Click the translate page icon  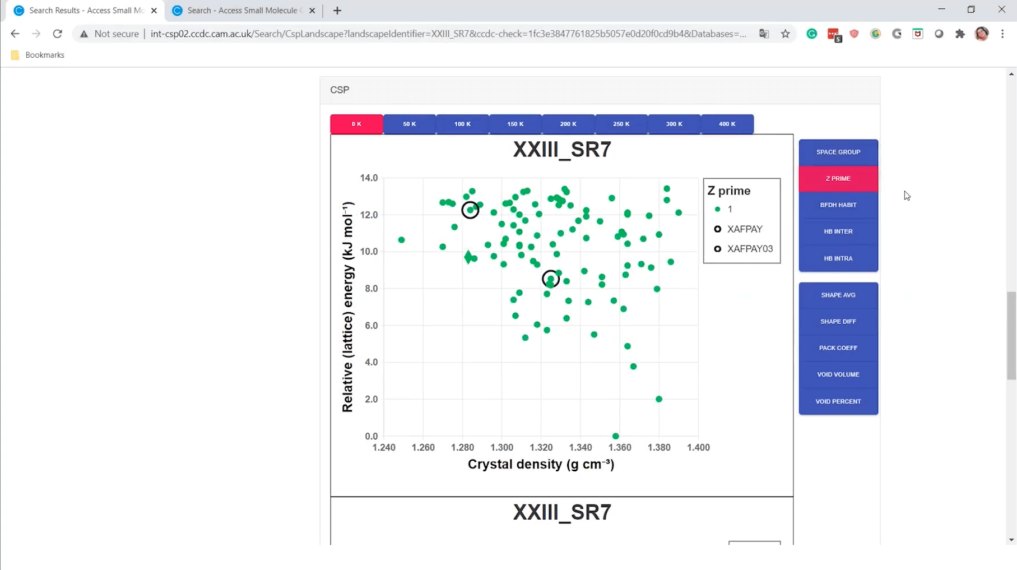(x=764, y=34)
